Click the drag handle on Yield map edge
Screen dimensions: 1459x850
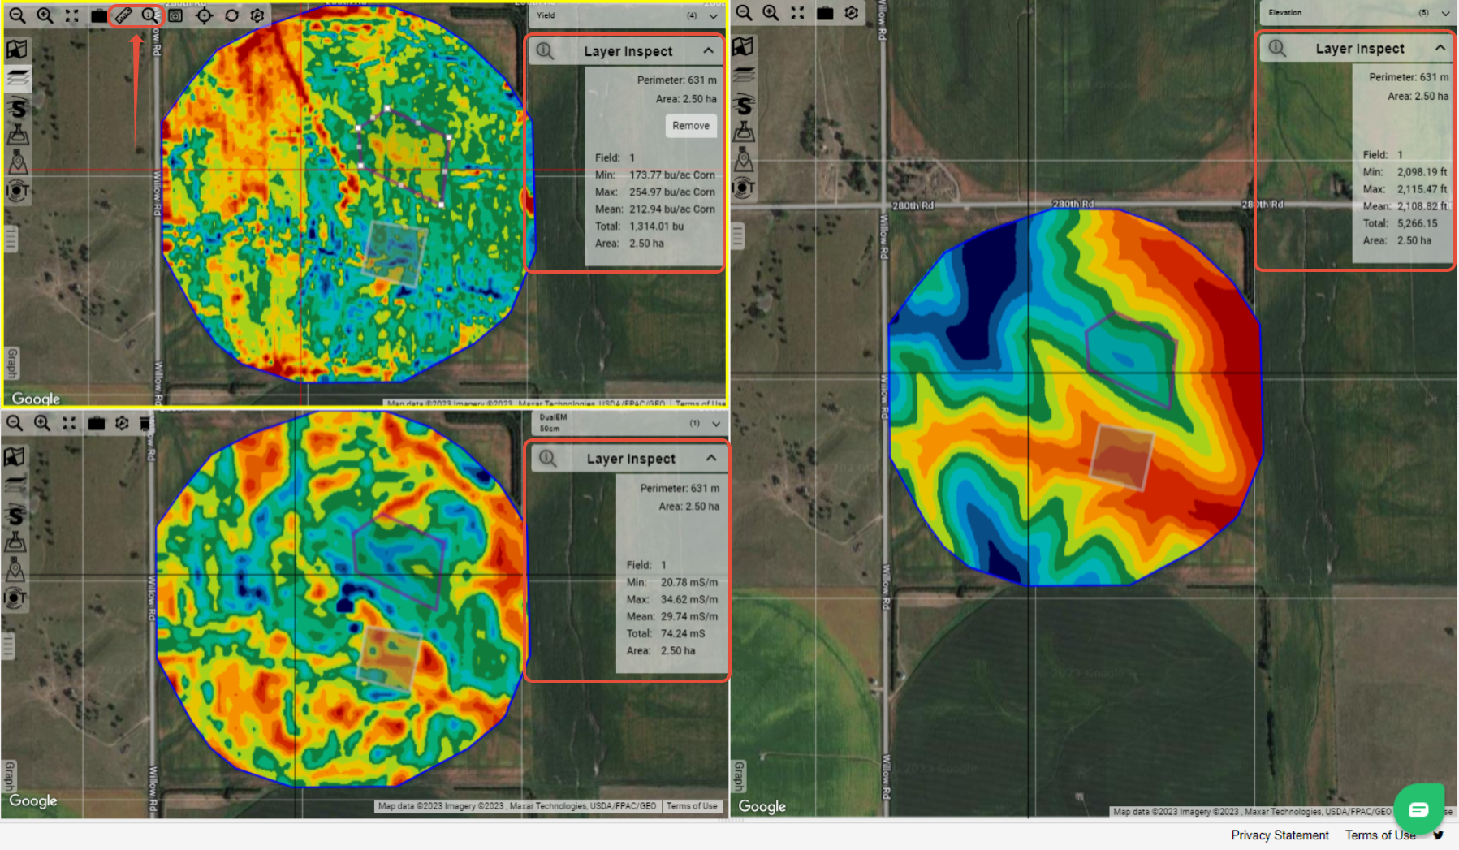coord(11,239)
